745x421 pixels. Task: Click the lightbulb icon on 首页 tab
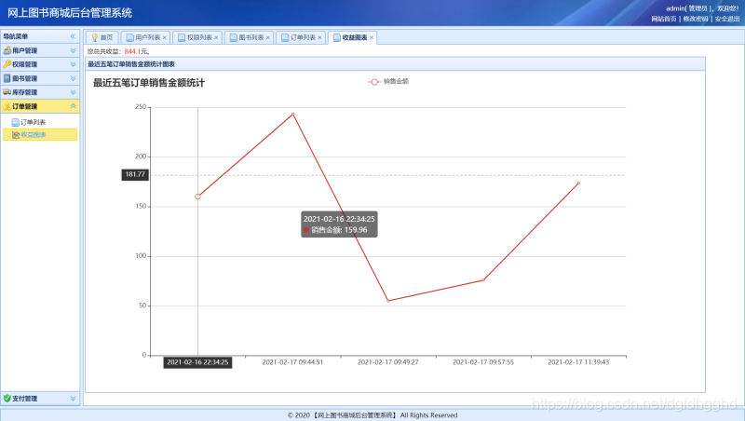(95, 37)
